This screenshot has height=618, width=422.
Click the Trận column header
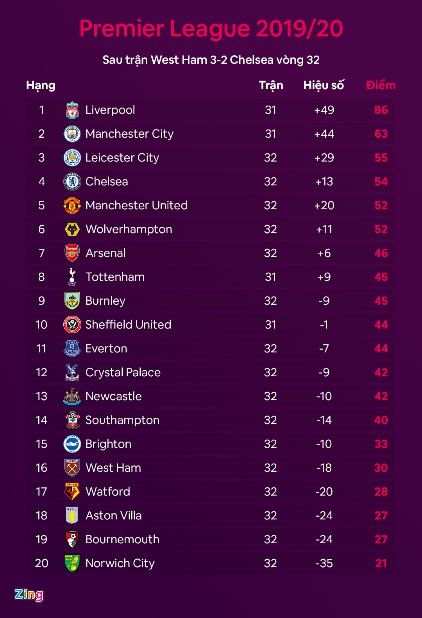click(x=271, y=85)
